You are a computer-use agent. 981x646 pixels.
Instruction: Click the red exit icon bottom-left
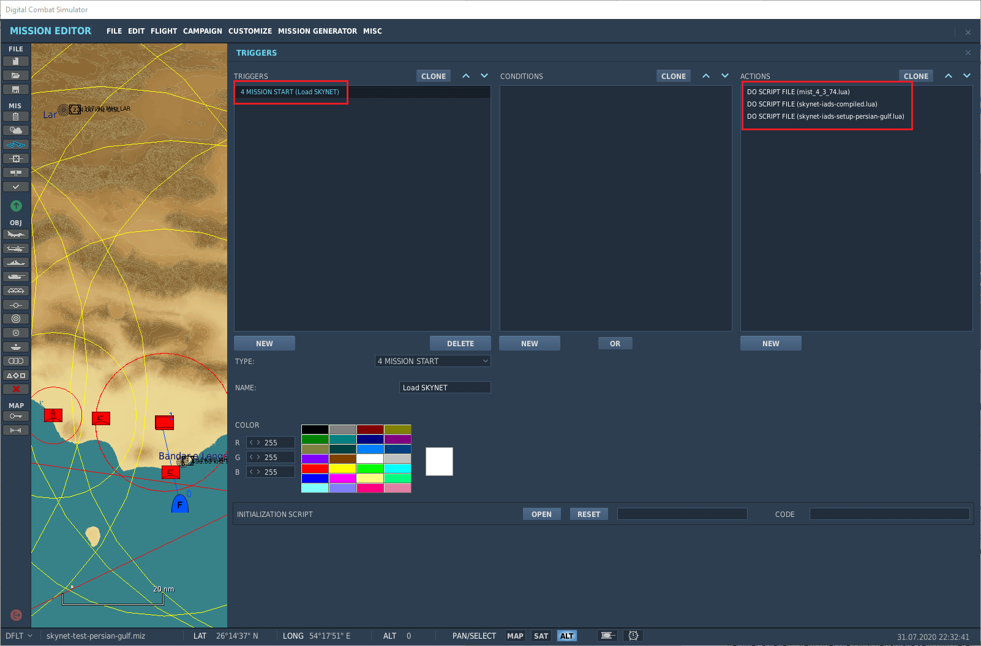click(x=16, y=615)
